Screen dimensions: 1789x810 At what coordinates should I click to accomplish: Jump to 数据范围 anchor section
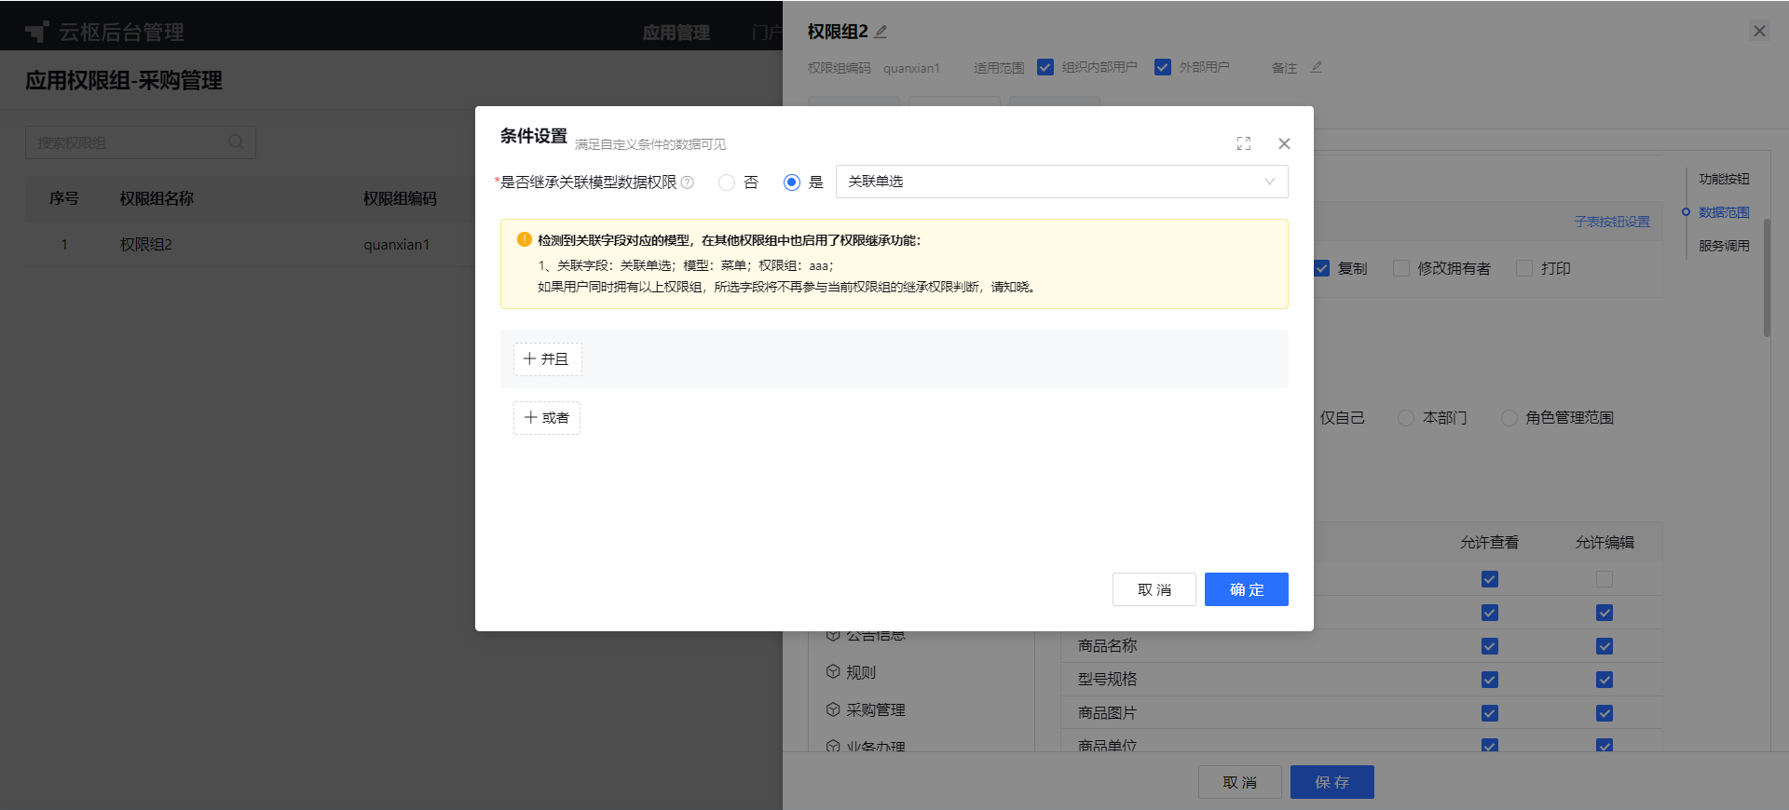1724,212
